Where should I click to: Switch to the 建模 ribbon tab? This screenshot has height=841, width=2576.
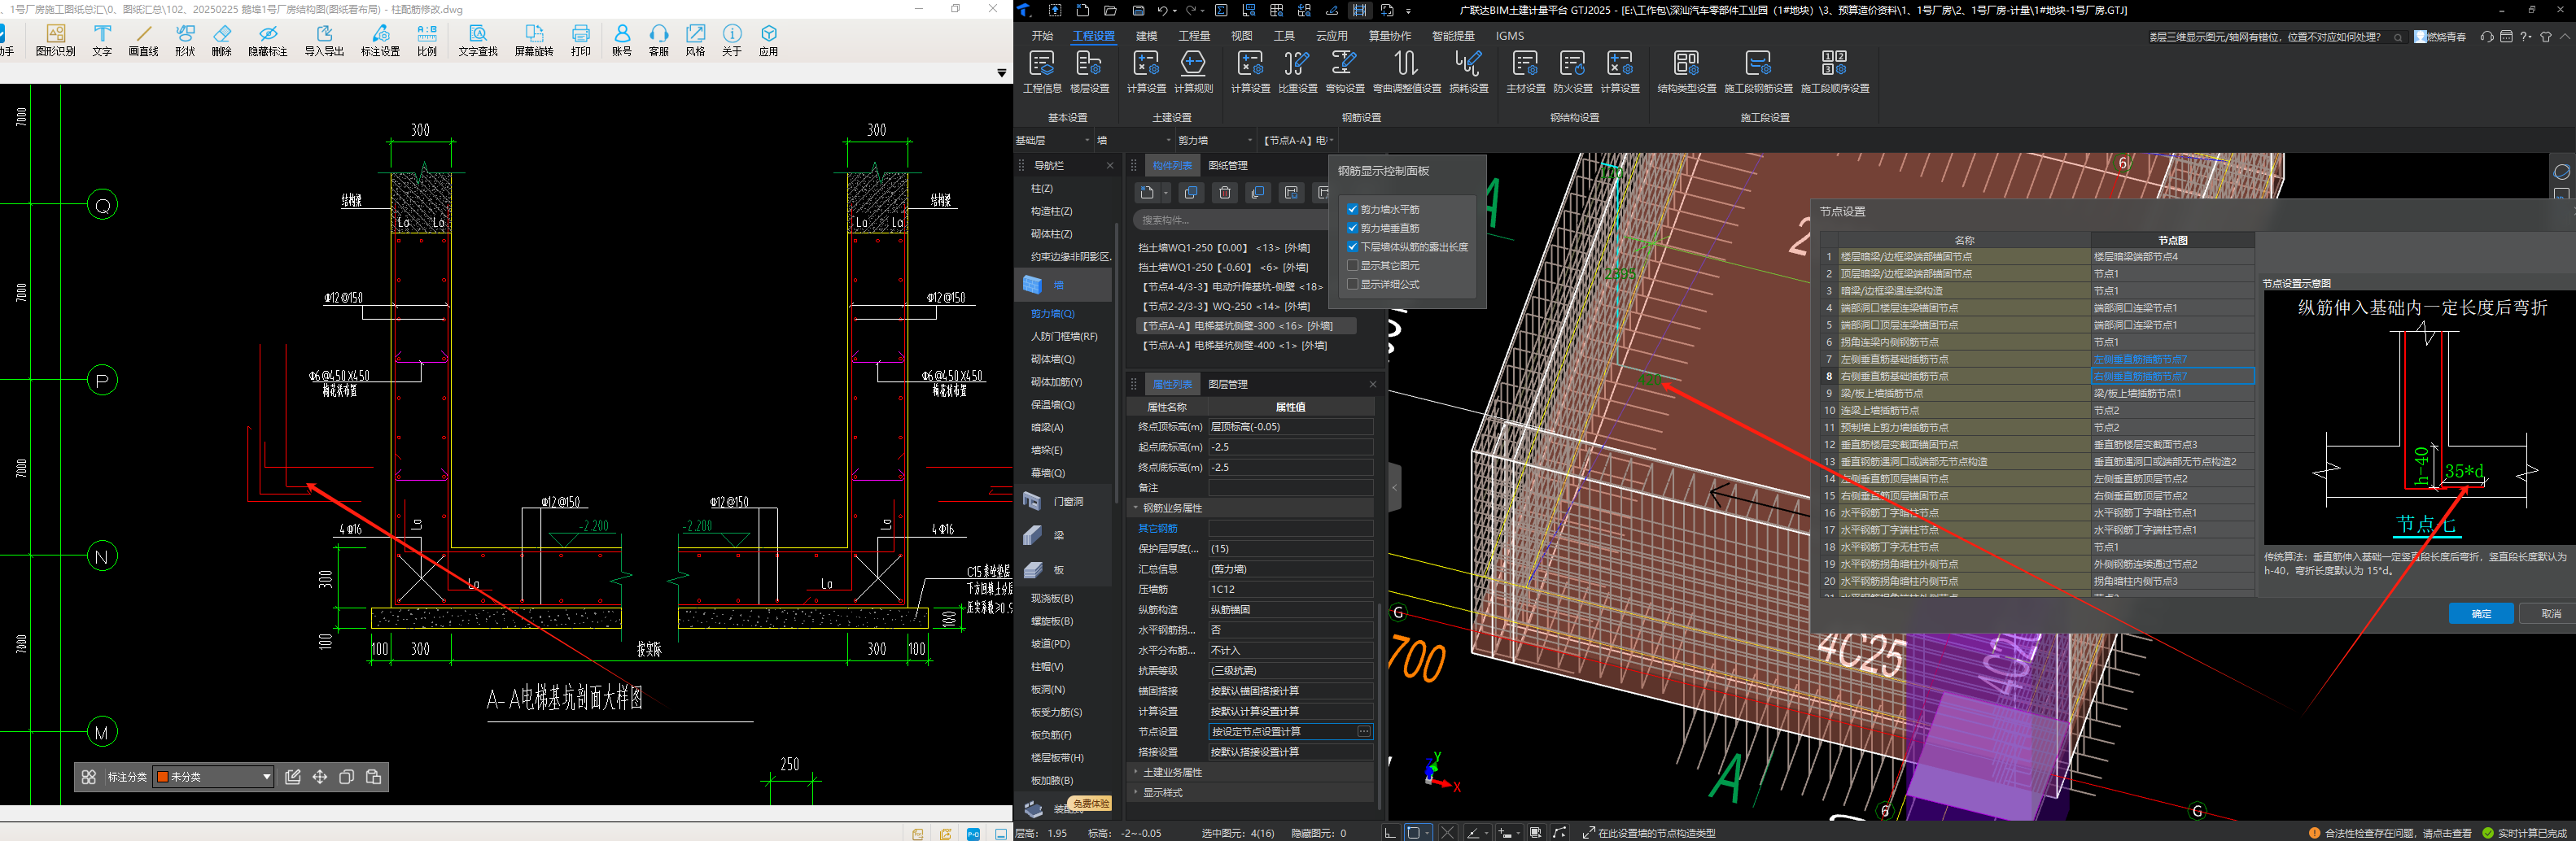[1146, 36]
